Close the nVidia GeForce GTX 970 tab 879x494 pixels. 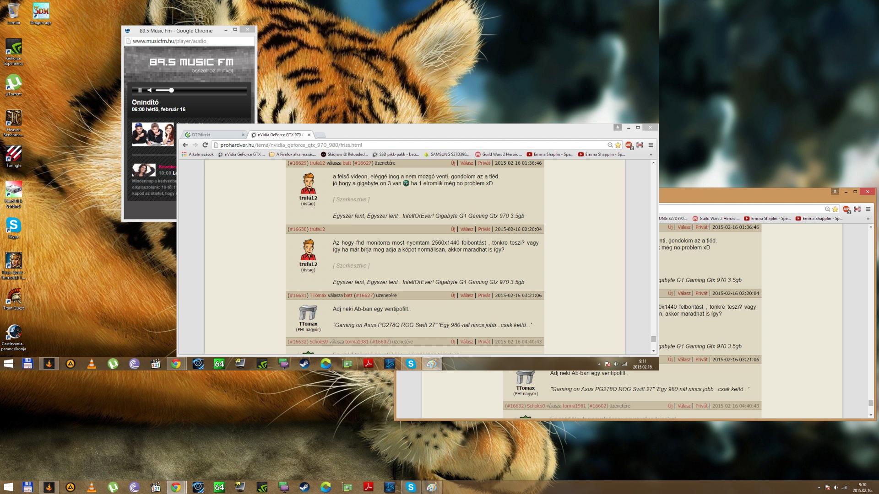click(x=309, y=135)
